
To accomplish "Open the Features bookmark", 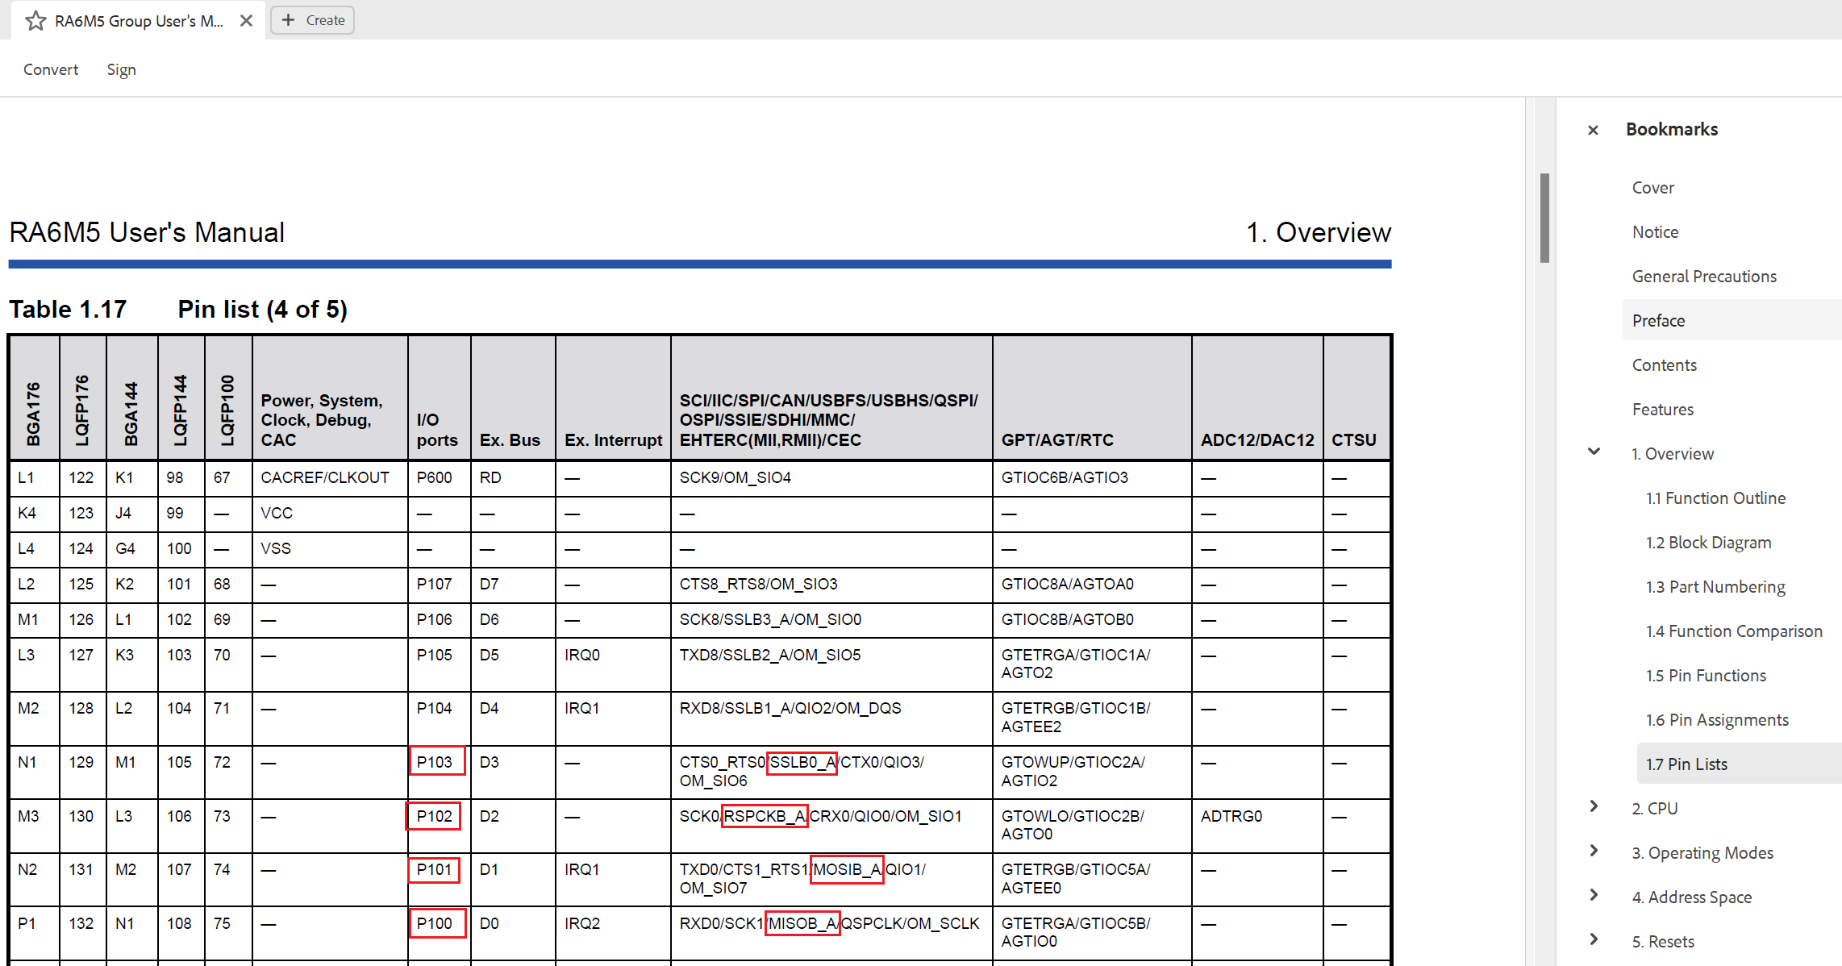I will [1663, 409].
